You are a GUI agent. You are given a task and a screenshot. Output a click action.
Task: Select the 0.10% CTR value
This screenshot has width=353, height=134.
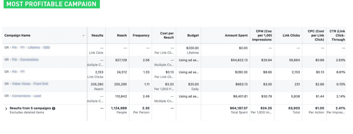pyautogui.click(x=341, y=84)
